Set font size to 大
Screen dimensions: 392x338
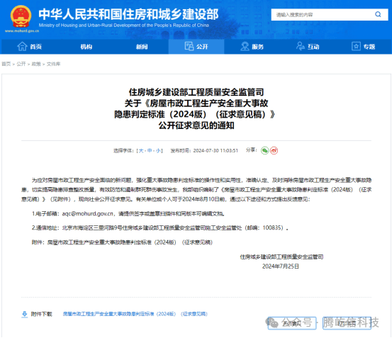pyautogui.click(x=141, y=151)
